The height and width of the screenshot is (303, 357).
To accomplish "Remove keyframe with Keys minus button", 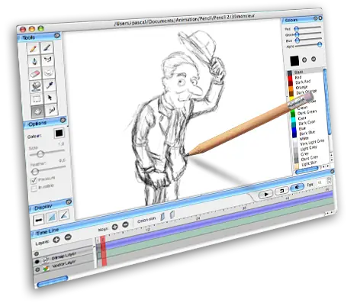I will click(x=125, y=224).
